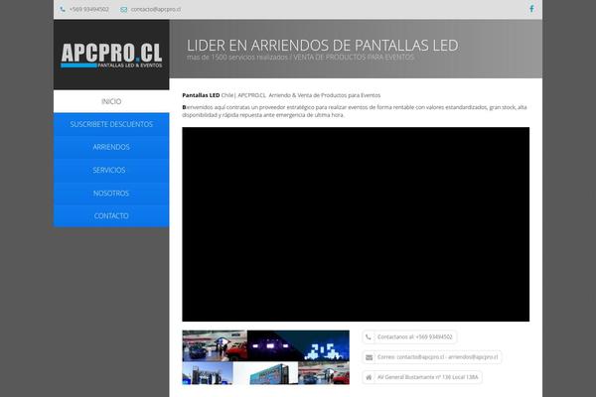The width and height of the screenshot is (596, 397).
Task: Click the large black video area
Action: 356,224
